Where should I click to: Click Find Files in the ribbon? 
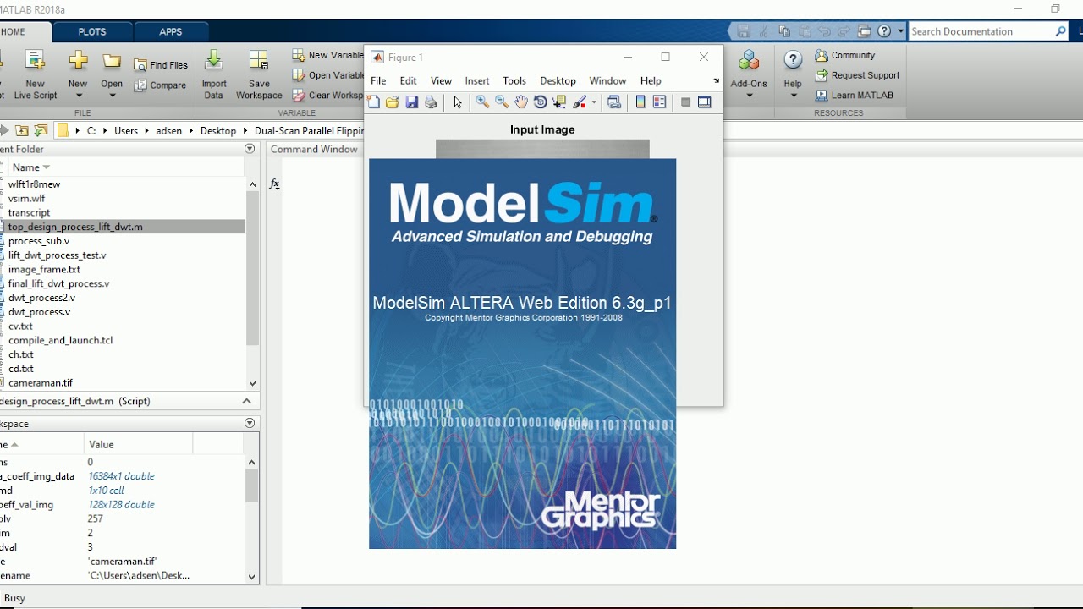[161, 65]
